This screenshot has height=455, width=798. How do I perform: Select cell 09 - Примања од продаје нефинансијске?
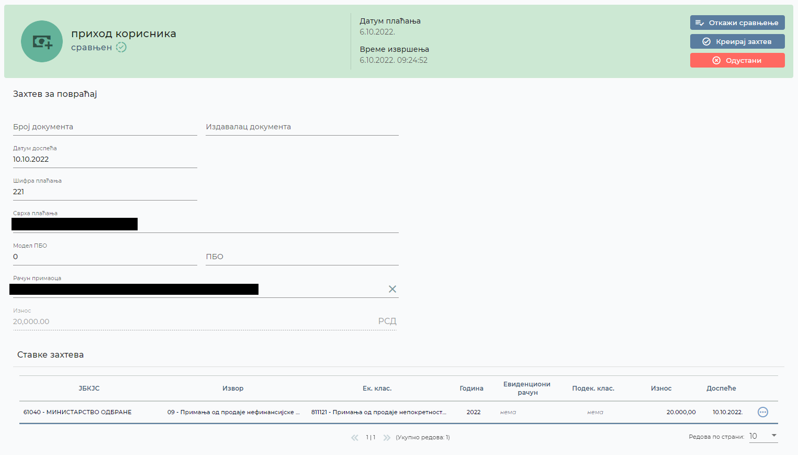(x=233, y=412)
